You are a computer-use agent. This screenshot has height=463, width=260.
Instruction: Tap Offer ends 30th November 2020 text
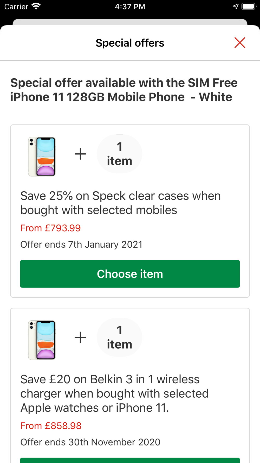[90, 442]
